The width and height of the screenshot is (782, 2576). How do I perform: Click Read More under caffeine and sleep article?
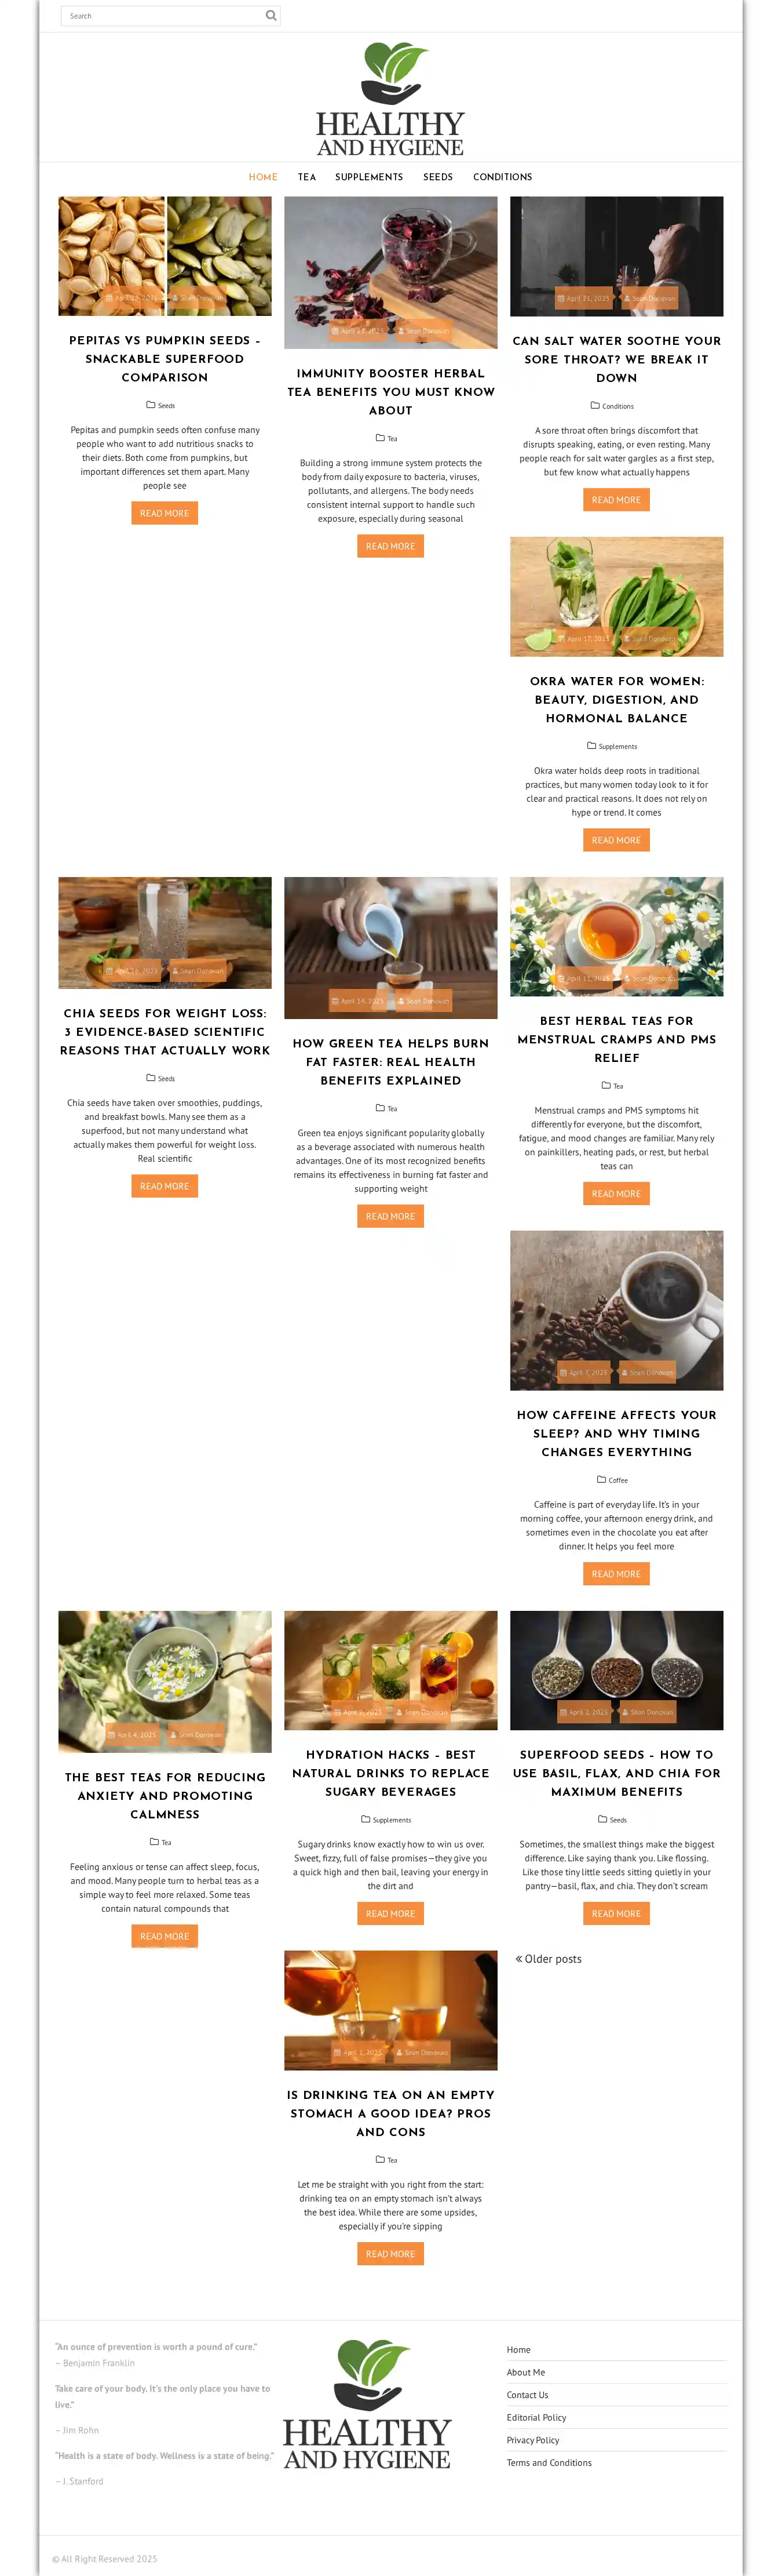616,1573
